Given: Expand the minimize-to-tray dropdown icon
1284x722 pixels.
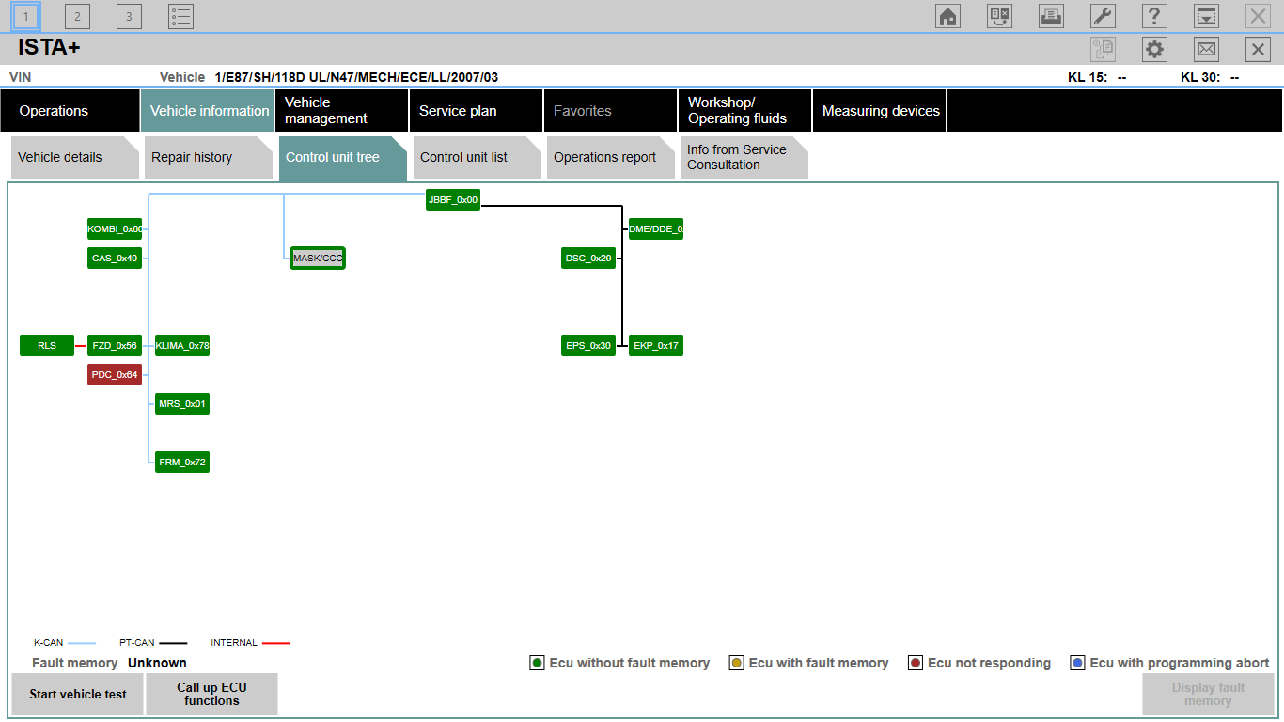Looking at the screenshot, I should click(1206, 16).
